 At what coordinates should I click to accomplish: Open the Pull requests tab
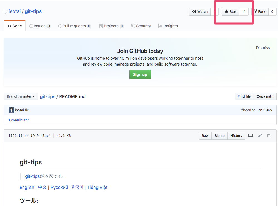point(75,26)
